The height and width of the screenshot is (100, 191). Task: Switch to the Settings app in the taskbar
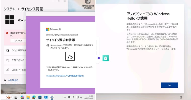52,97
